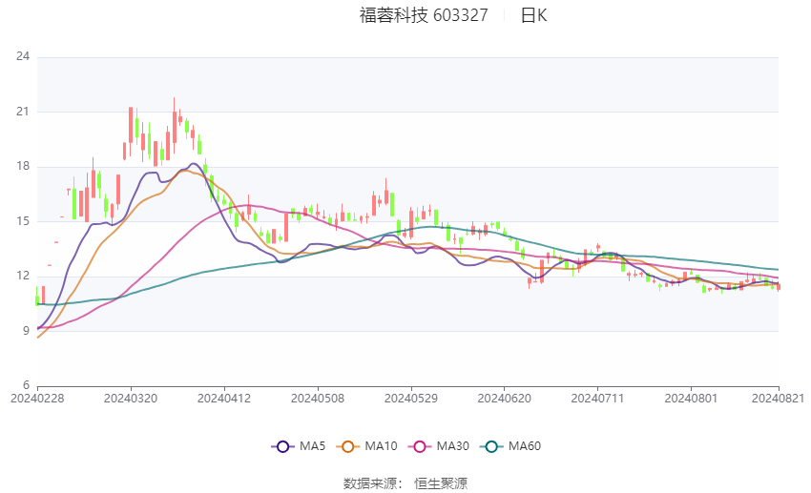Image resolution: width=811 pixels, height=493 pixels.
Task: Click the orange MA10 legend circle icon
Action: pos(348,446)
